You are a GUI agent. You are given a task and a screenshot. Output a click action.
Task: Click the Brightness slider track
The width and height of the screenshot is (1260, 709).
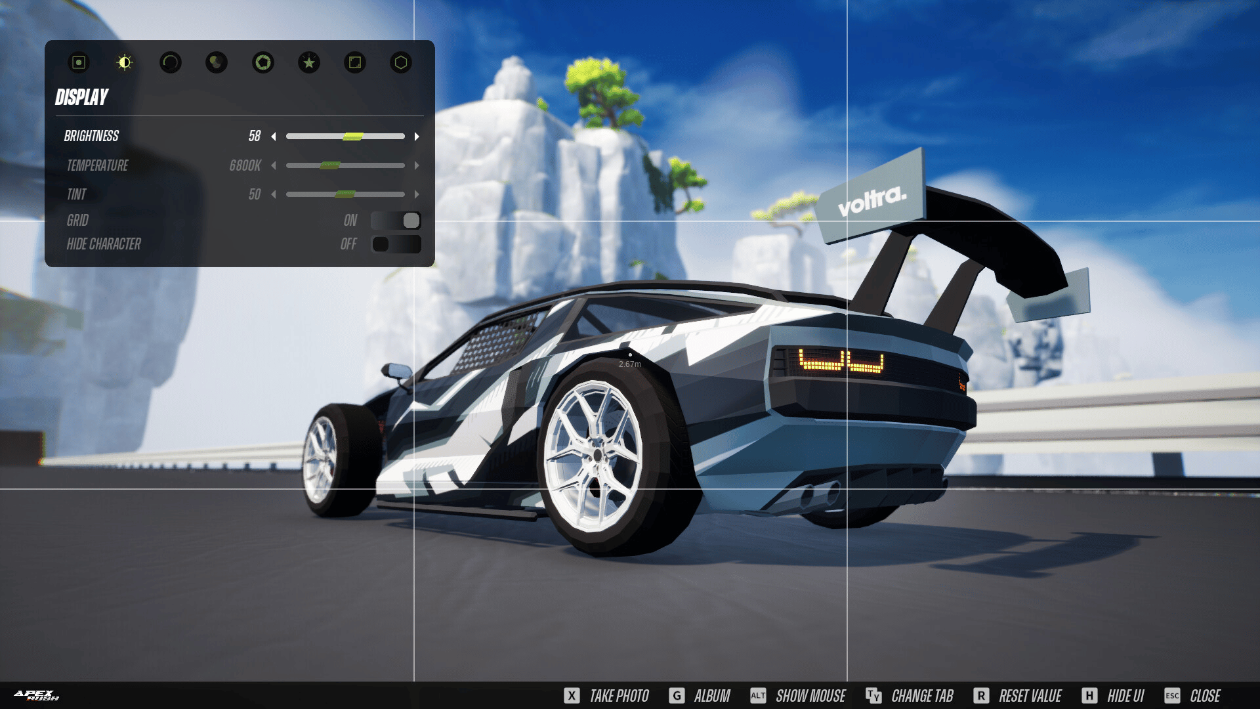[345, 137]
